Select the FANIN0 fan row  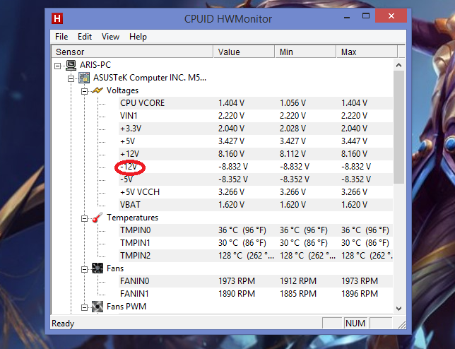coord(255,281)
